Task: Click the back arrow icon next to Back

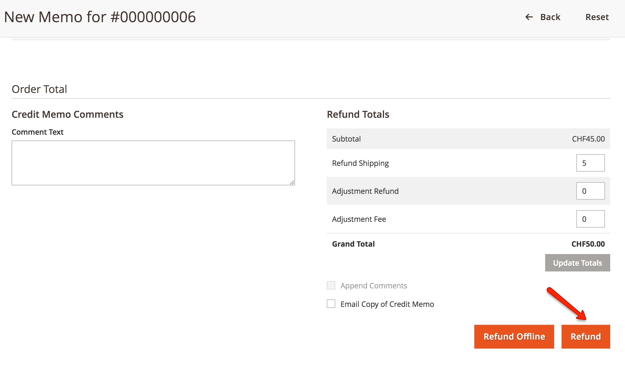Action: 529,17
